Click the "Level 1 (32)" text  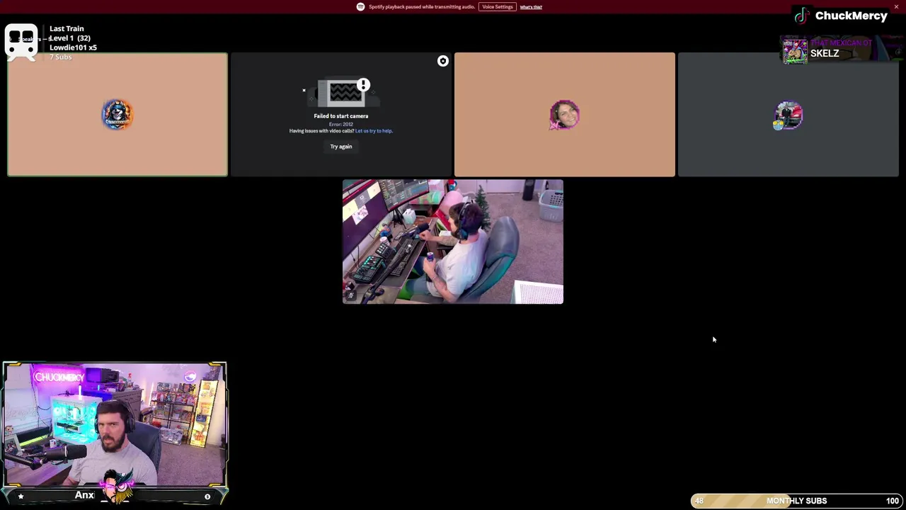[69, 38]
